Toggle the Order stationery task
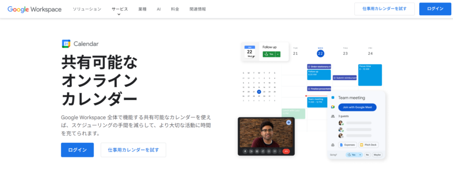Screen dimensions: 453x172 pyautogui.click(x=319, y=66)
